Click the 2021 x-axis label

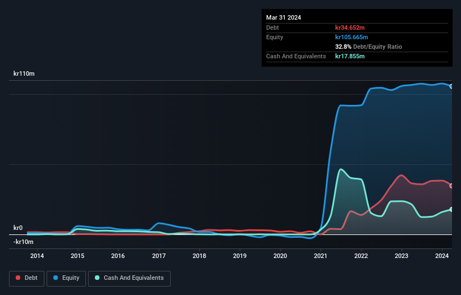pos(321,256)
